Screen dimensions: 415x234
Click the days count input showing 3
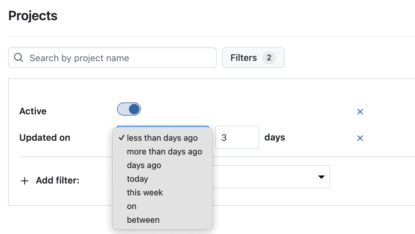237,137
